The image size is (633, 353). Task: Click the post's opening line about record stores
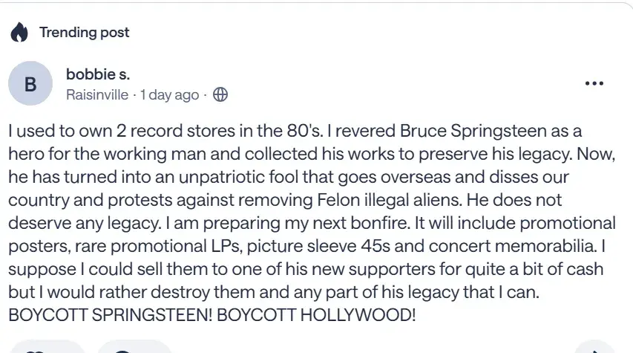pyautogui.click(x=163, y=132)
